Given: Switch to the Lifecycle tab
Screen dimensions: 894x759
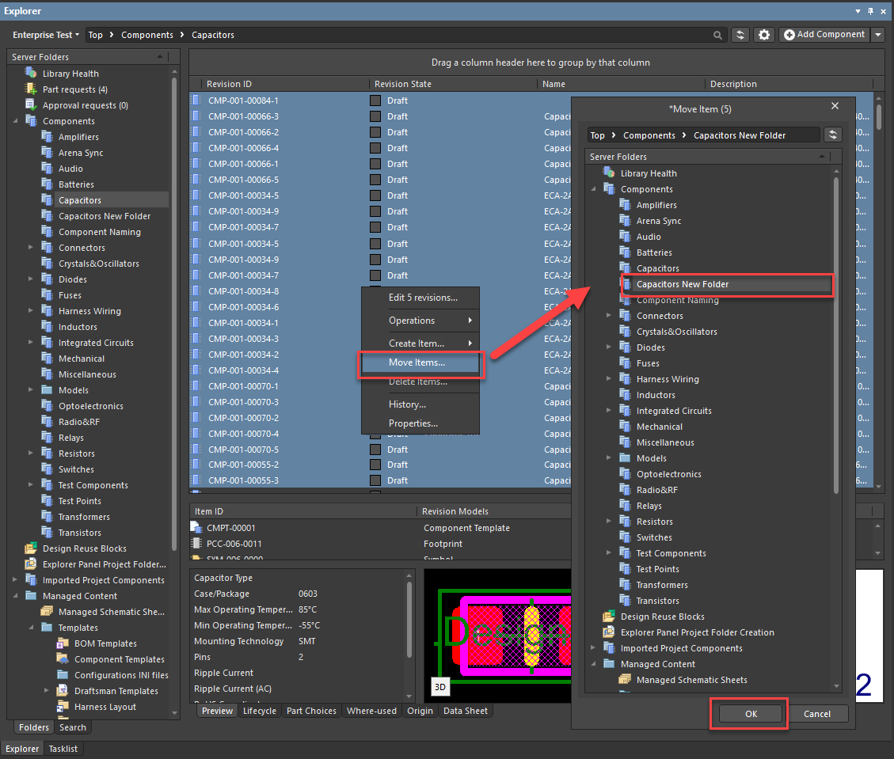Looking at the screenshot, I should click(x=260, y=711).
